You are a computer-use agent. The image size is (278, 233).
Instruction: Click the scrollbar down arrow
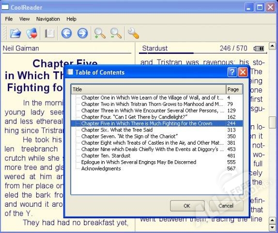(x=273, y=227)
